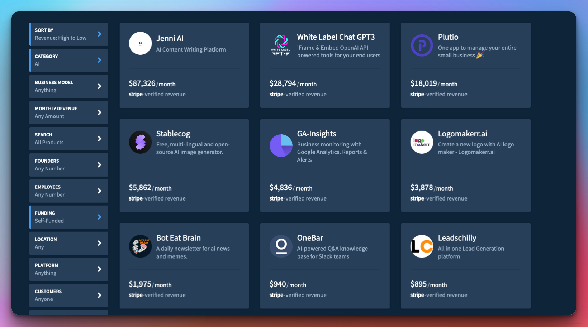This screenshot has height=327, width=588.
Task: Expand the Funding filter chevron
Action: (x=100, y=217)
